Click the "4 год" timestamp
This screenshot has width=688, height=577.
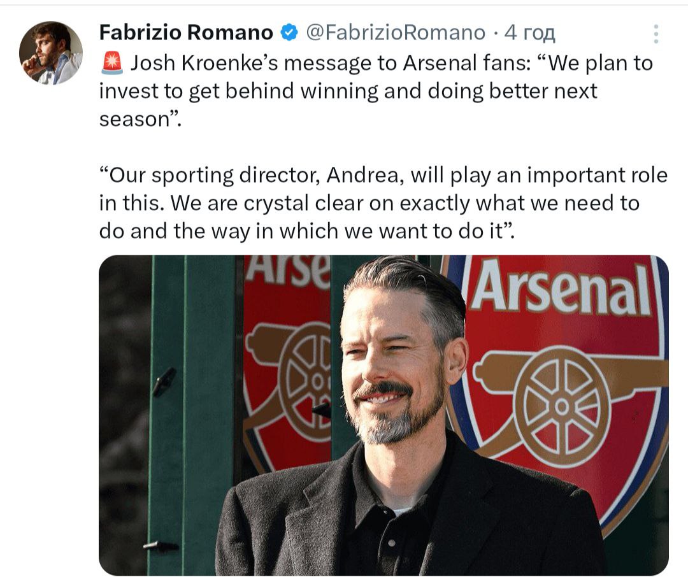[x=530, y=32]
